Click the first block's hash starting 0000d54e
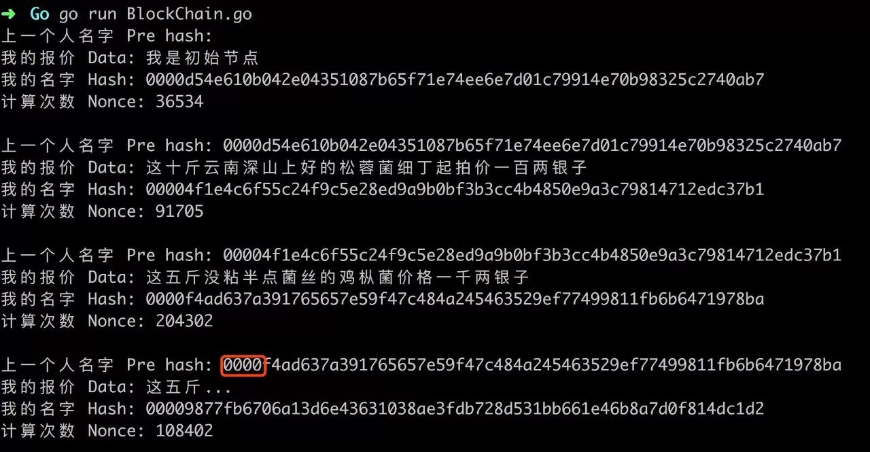 [455, 80]
